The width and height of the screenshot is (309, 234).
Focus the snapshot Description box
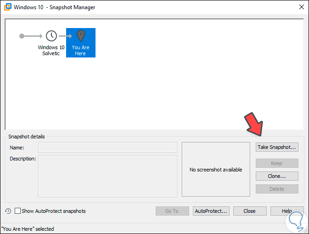[107, 176]
